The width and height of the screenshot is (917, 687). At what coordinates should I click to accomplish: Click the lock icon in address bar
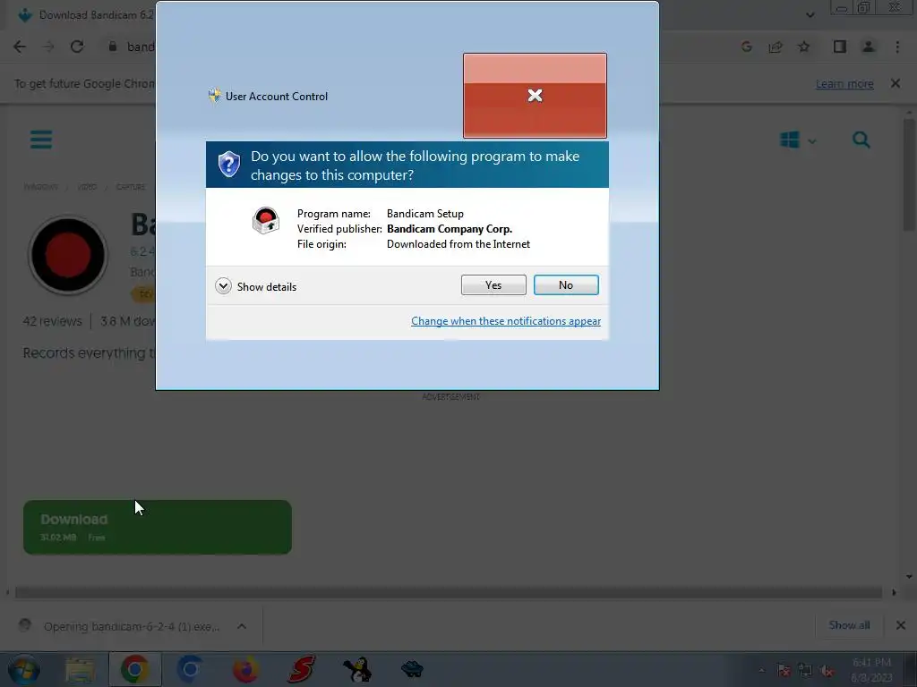pos(113,47)
